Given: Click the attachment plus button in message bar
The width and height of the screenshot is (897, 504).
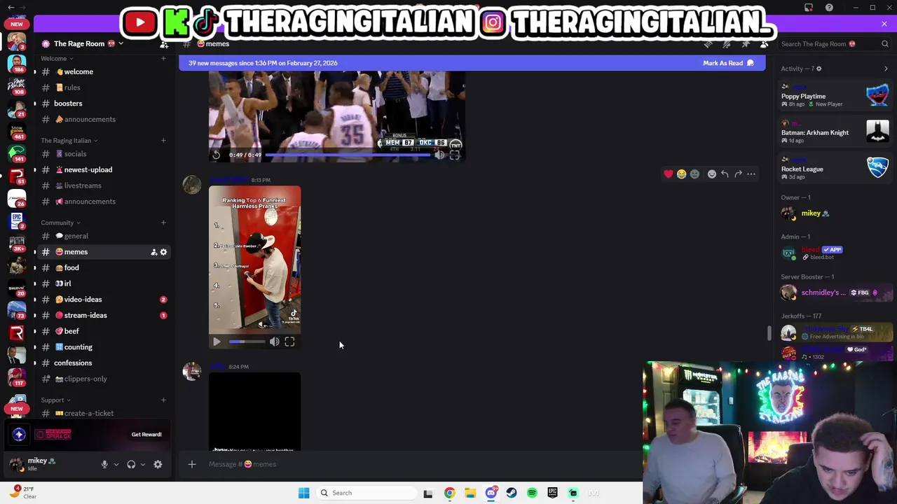Looking at the screenshot, I should point(191,464).
